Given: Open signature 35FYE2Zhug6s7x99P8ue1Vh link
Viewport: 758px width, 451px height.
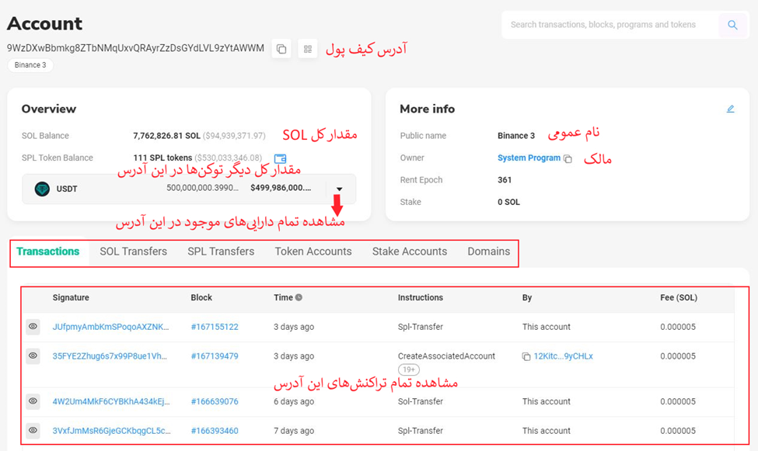Looking at the screenshot, I should pyautogui.click(x=110, y=356).
